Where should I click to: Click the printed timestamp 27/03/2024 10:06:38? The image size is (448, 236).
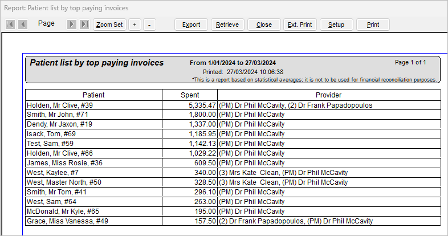(x=255, y=72)
